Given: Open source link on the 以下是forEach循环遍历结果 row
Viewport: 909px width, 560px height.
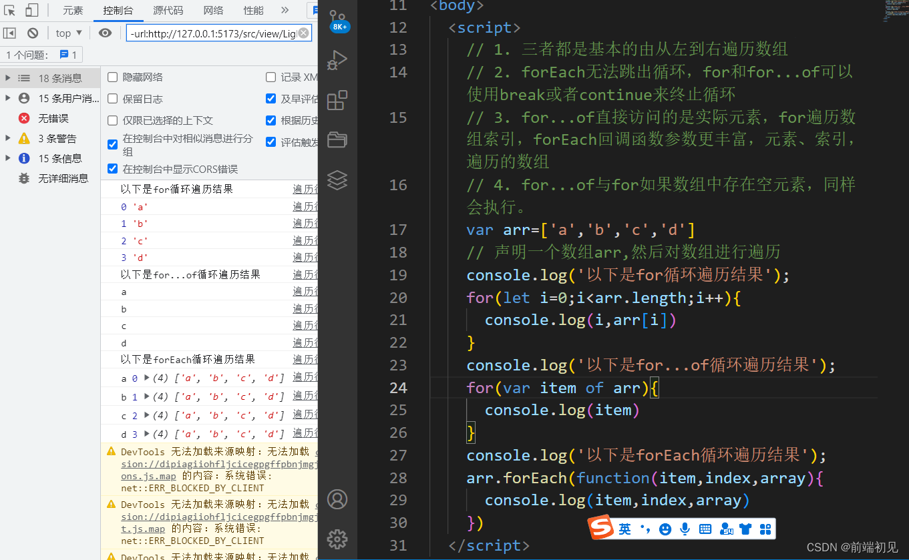Looking at the screenshot, I should pyautogui.click(x=305, y=358).
